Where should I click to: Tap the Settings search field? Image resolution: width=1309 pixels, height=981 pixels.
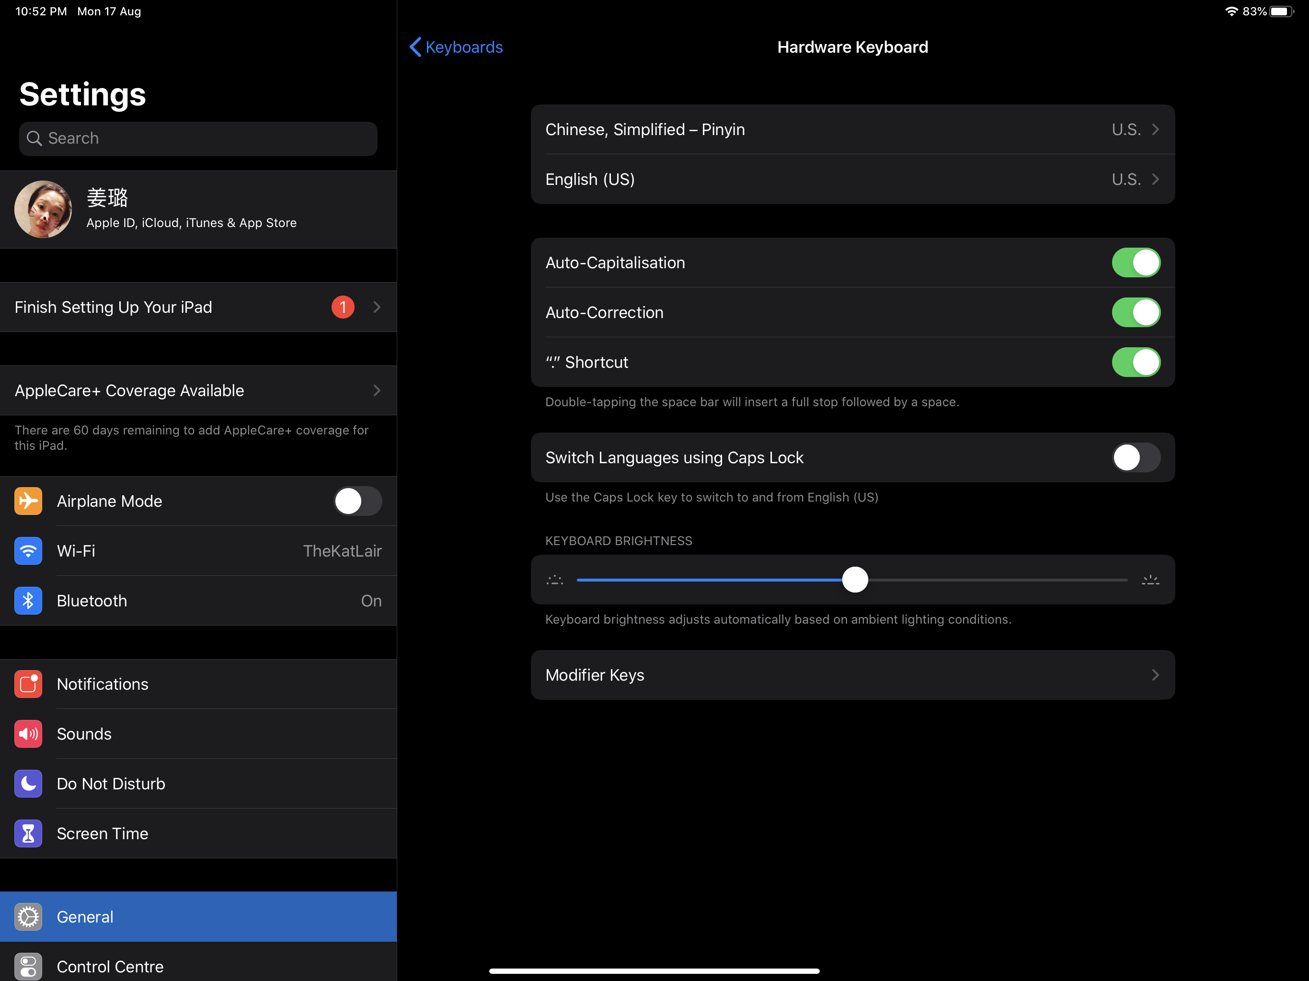tap(198, 138)
